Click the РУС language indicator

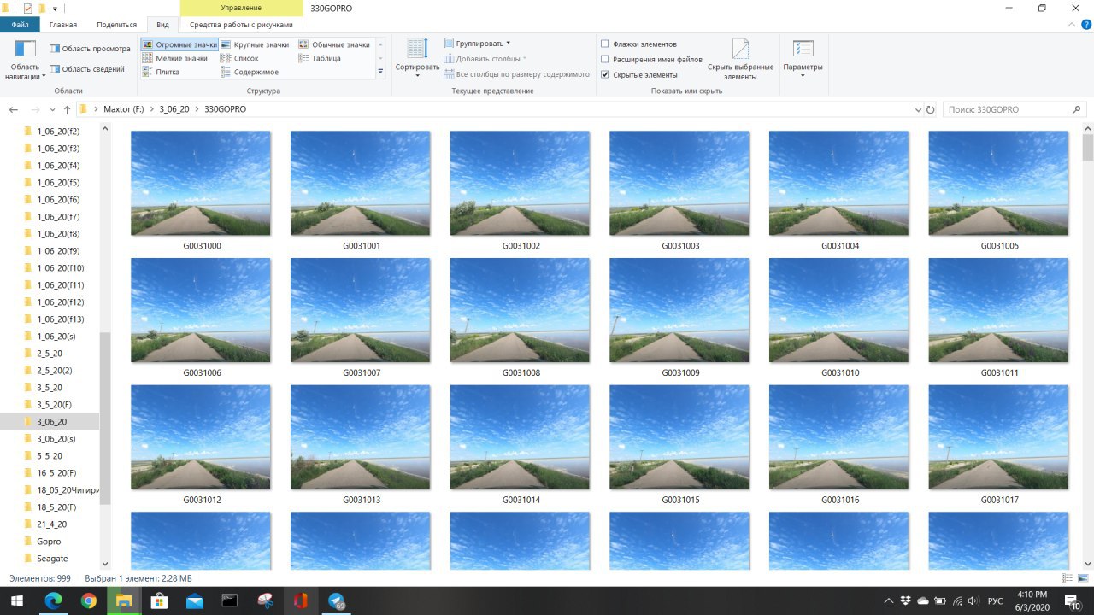click(995, 601)
